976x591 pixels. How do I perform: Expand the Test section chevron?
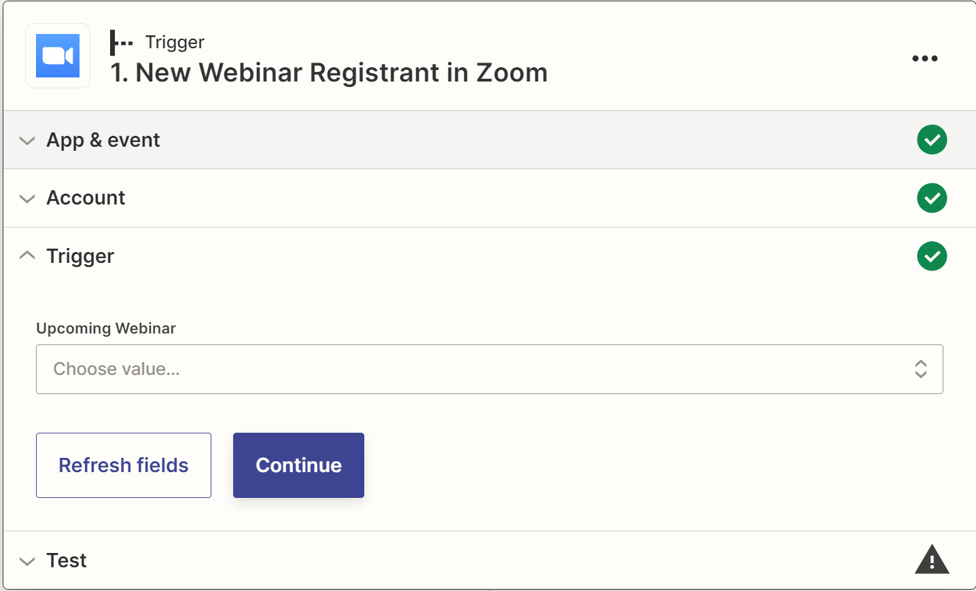pos(27,561)
